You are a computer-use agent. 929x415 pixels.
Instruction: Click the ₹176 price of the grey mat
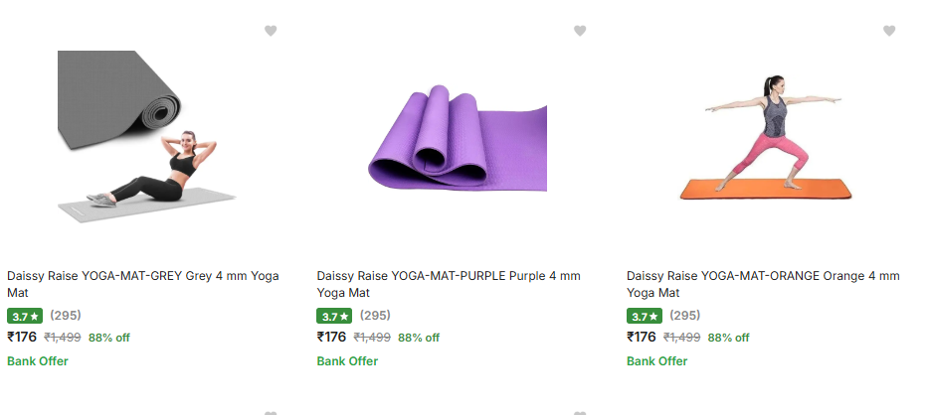click(x=22, y=337)
